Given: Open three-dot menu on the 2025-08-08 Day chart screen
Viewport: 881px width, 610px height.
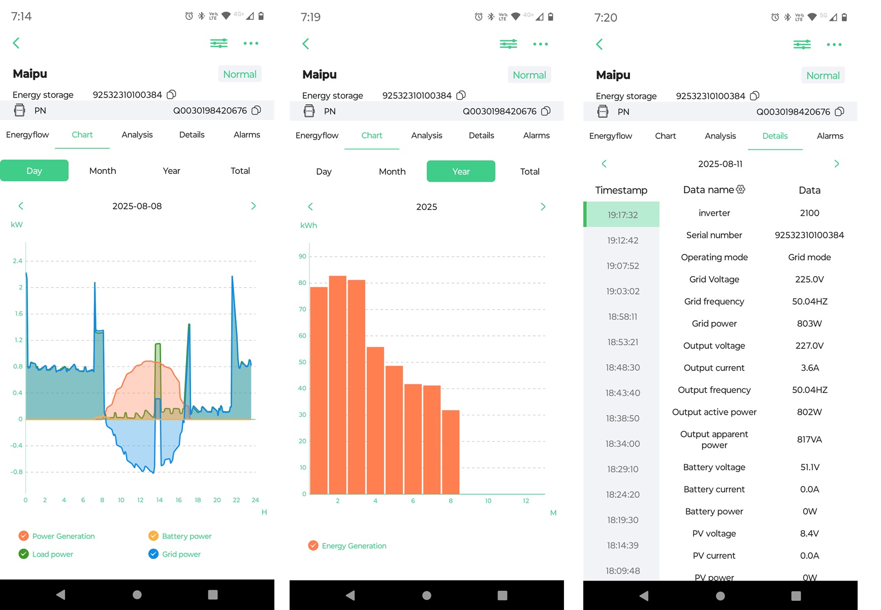Looking at the screenshot, I should (x=250, y=44).
